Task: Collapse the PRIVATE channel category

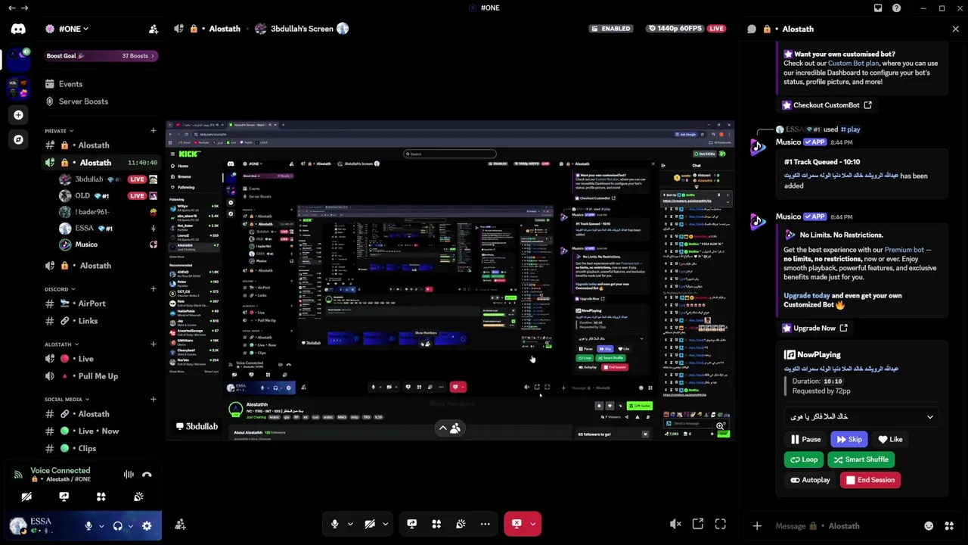Action: coord(59,131)
